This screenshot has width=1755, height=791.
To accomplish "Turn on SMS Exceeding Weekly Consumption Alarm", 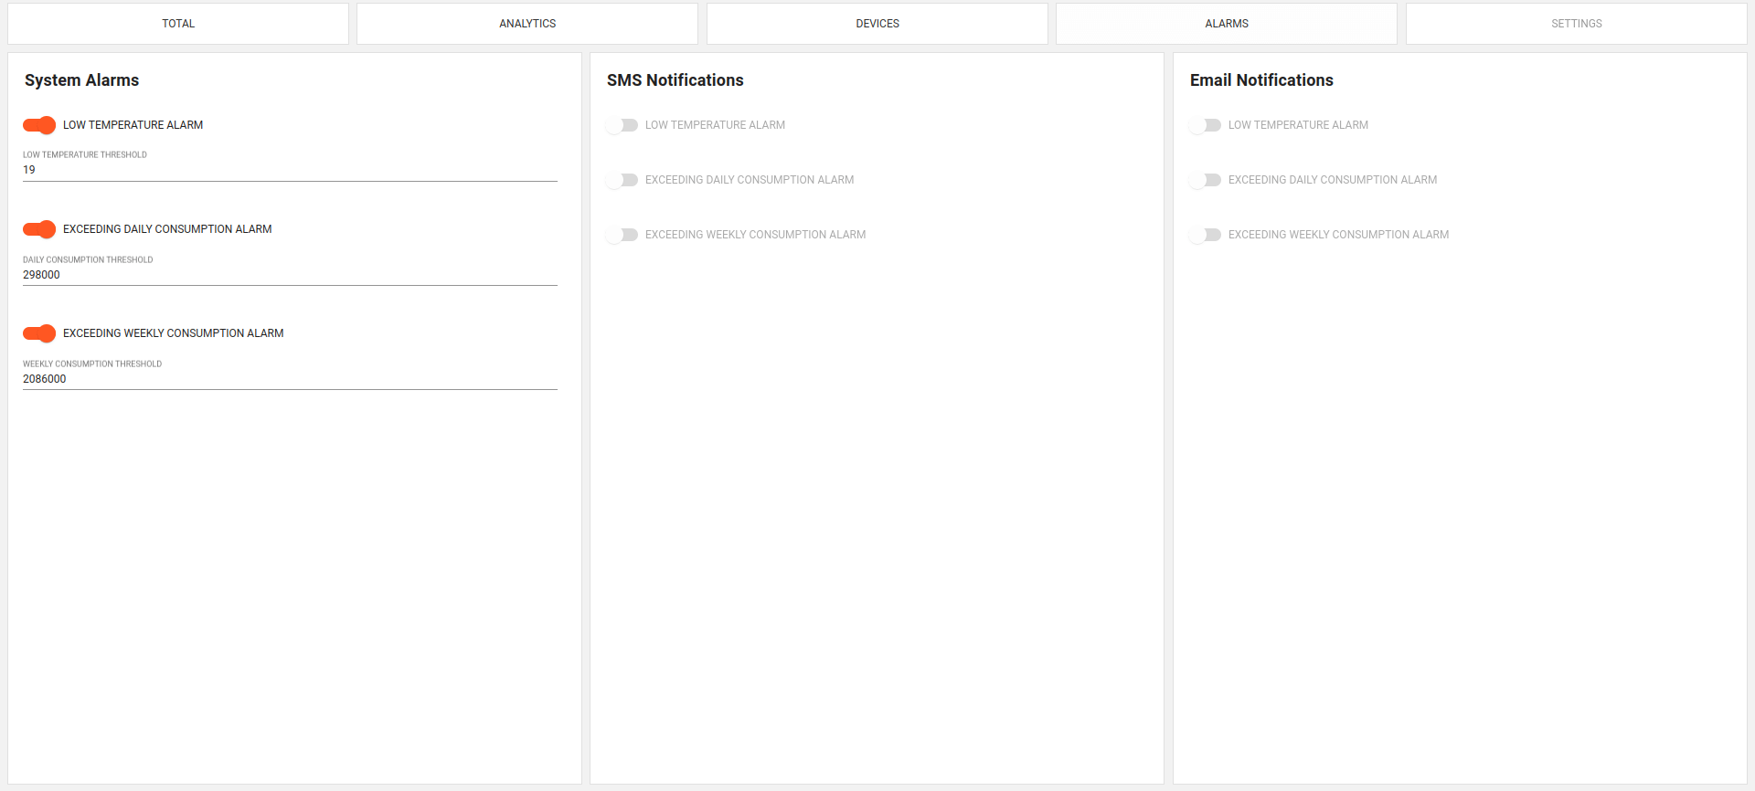I will [622, 235].
